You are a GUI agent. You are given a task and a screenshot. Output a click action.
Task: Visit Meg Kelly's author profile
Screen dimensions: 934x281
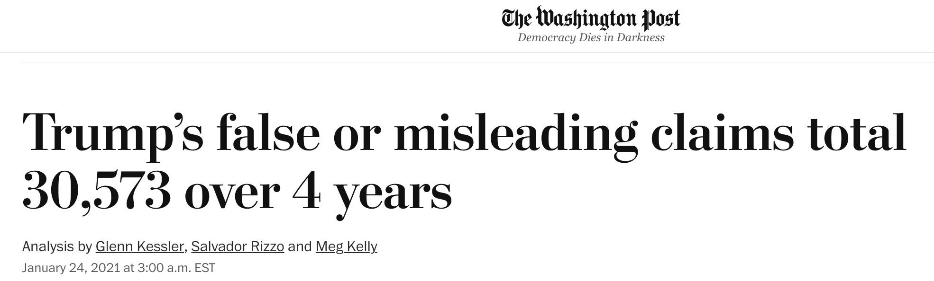pos(346,246)
